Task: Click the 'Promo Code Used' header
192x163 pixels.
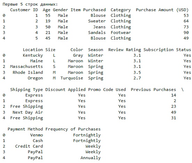Action: coord(107,90)
